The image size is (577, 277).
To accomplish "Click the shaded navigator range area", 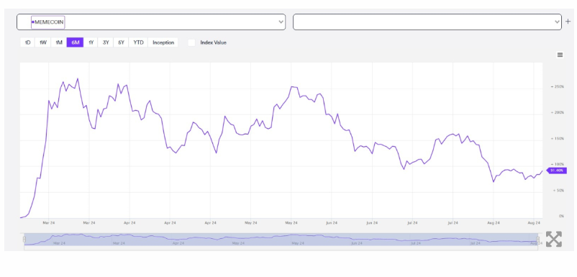I will (x=281, y=240).
